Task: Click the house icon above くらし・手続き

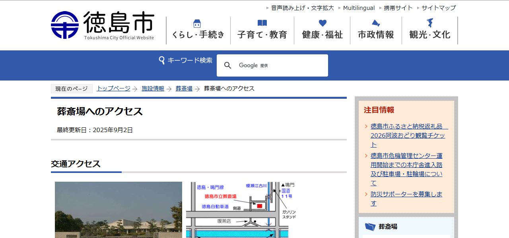Action: (197, 23)
